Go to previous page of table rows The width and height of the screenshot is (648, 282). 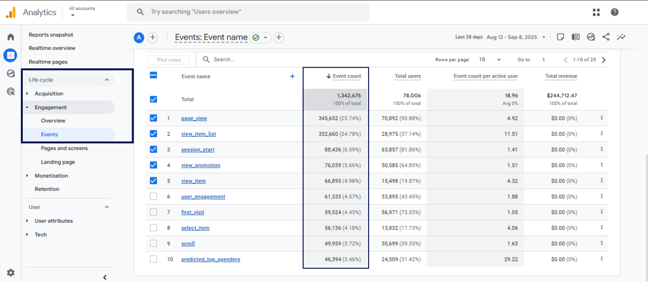[x=565, y=60]
